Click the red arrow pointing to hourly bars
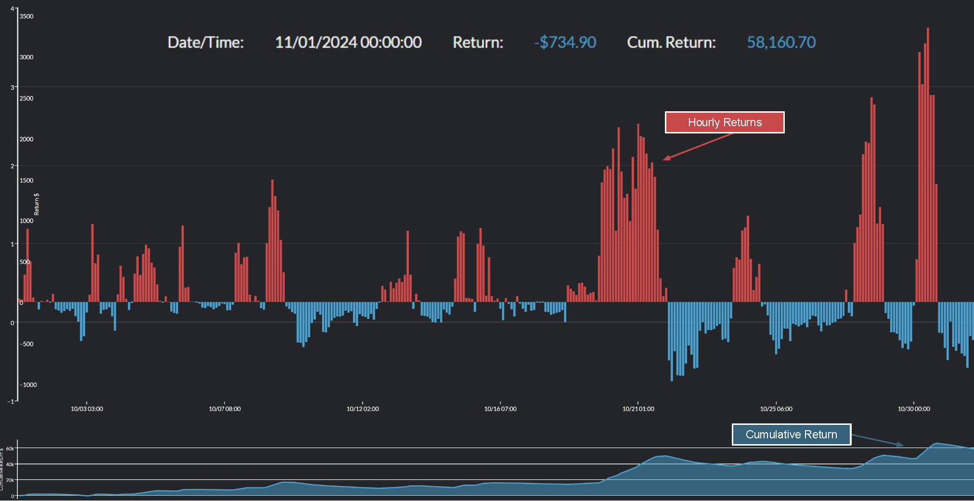The width and height of the screenshot is (974, 501). [x=698, y=145]
